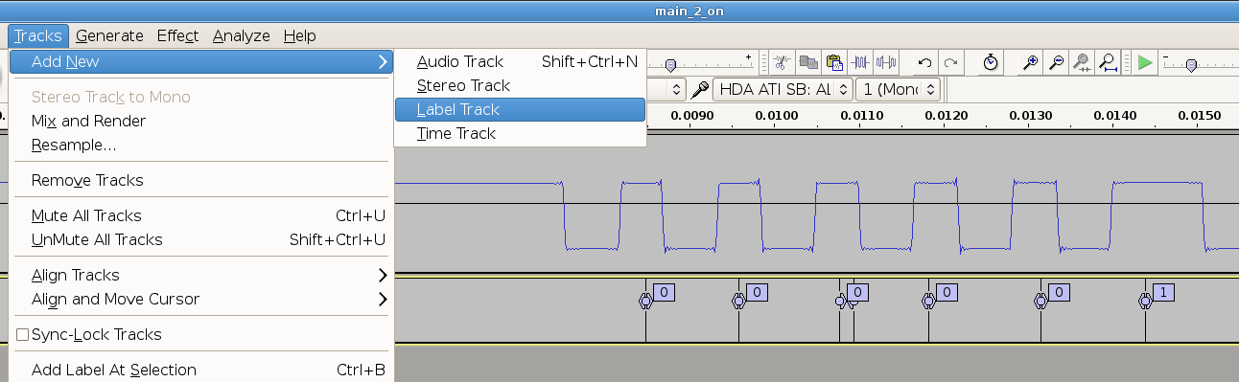1239x382 pixels.
Task: Click the Zoom Out magnifier icon
Action: (1057, 62)
